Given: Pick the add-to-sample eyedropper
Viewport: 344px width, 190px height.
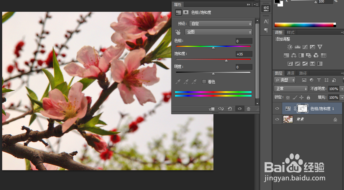Looking at the screenshot, I should [x=186, y=82].
